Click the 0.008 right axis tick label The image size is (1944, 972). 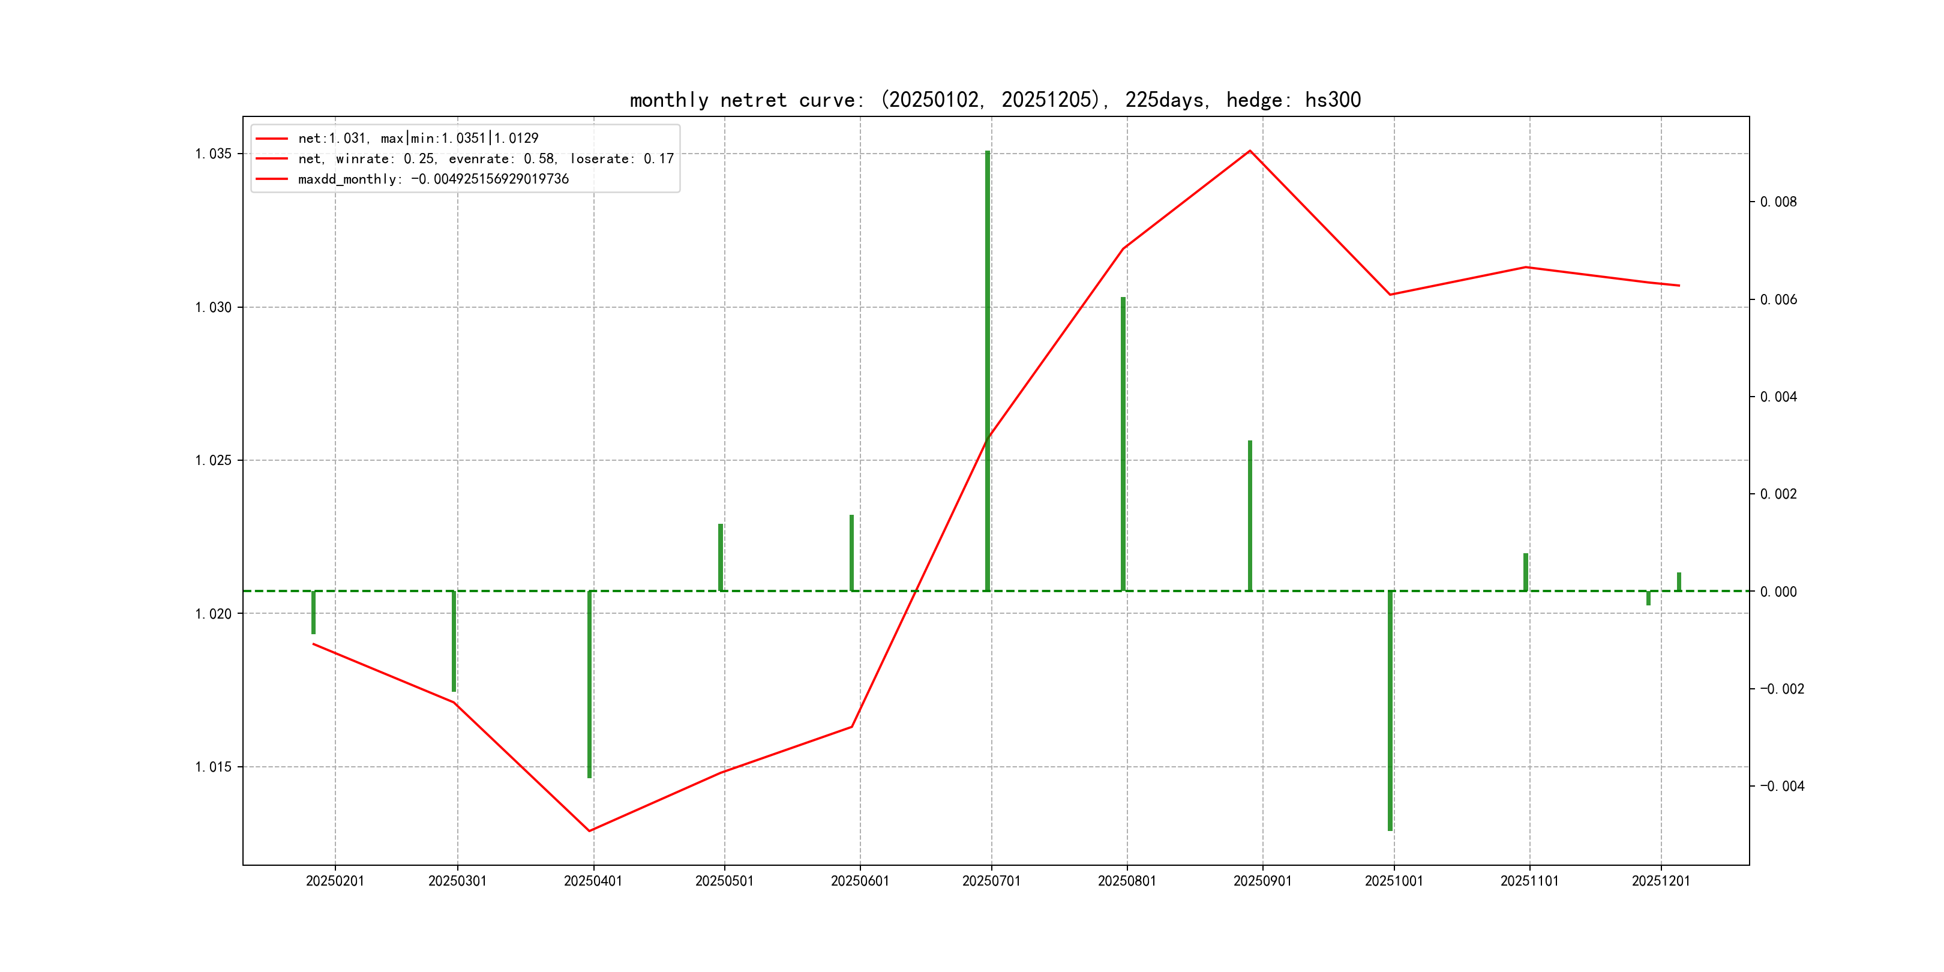(1778, 202)
